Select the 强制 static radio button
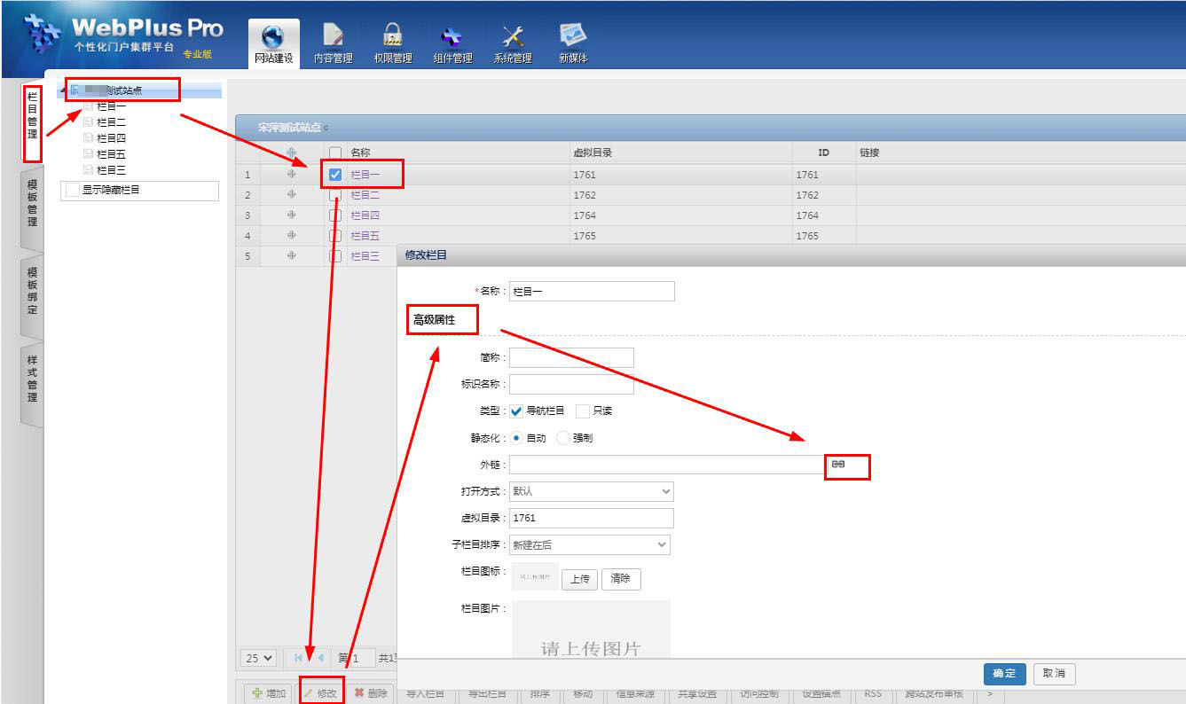 click(563, 438)
